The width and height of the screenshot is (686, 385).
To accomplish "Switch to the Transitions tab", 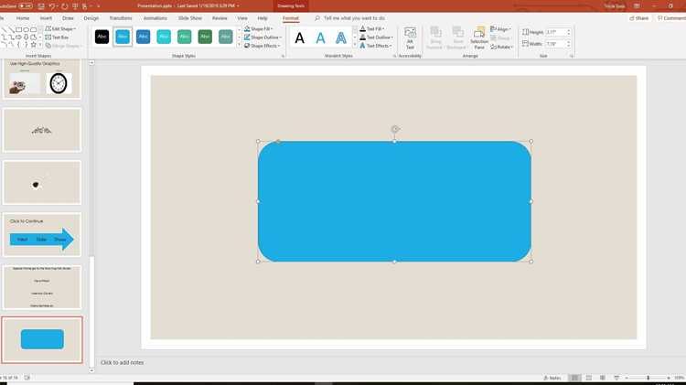I will pyautogui.click(x=121, y=18).
